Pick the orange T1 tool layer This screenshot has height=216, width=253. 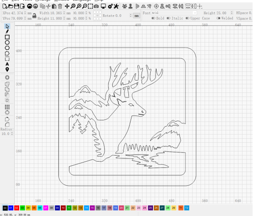(181, 208)
